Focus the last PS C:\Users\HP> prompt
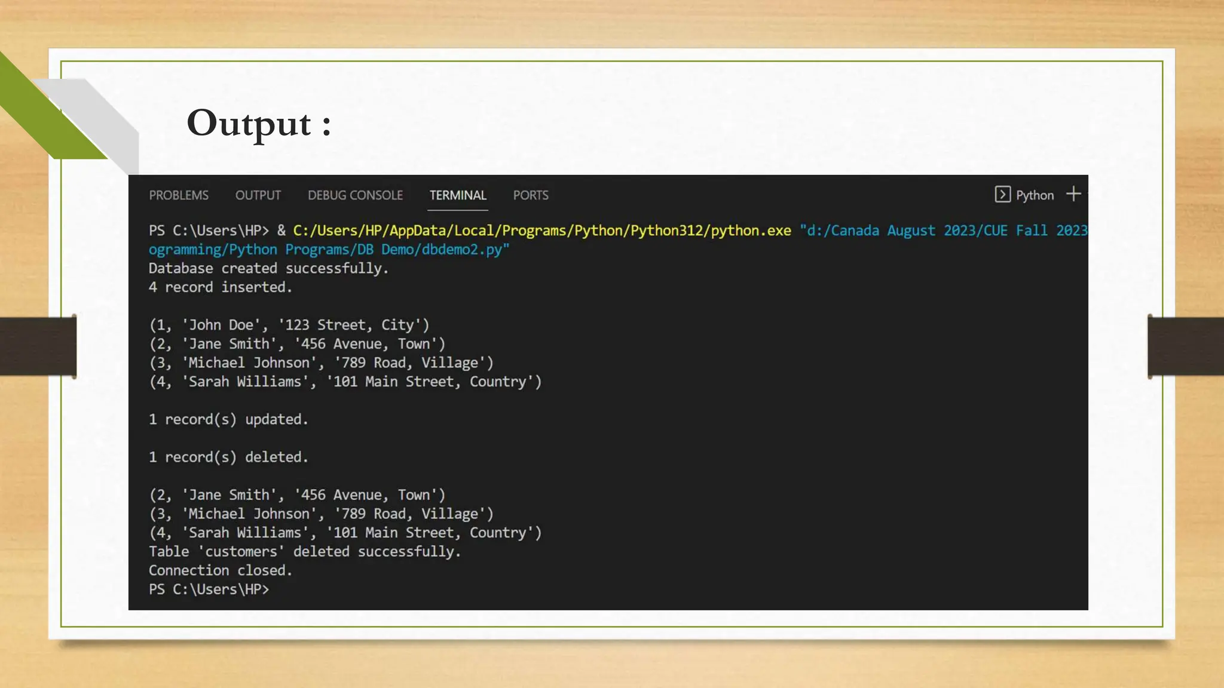Screen dimensions: 1224x688 tap(209, 589)
